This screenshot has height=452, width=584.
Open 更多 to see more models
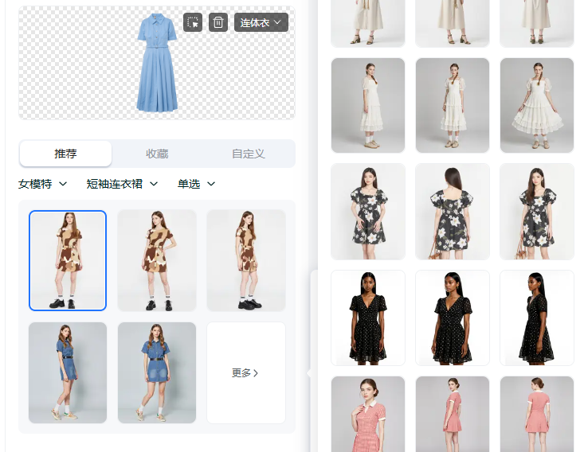point(246,372)
